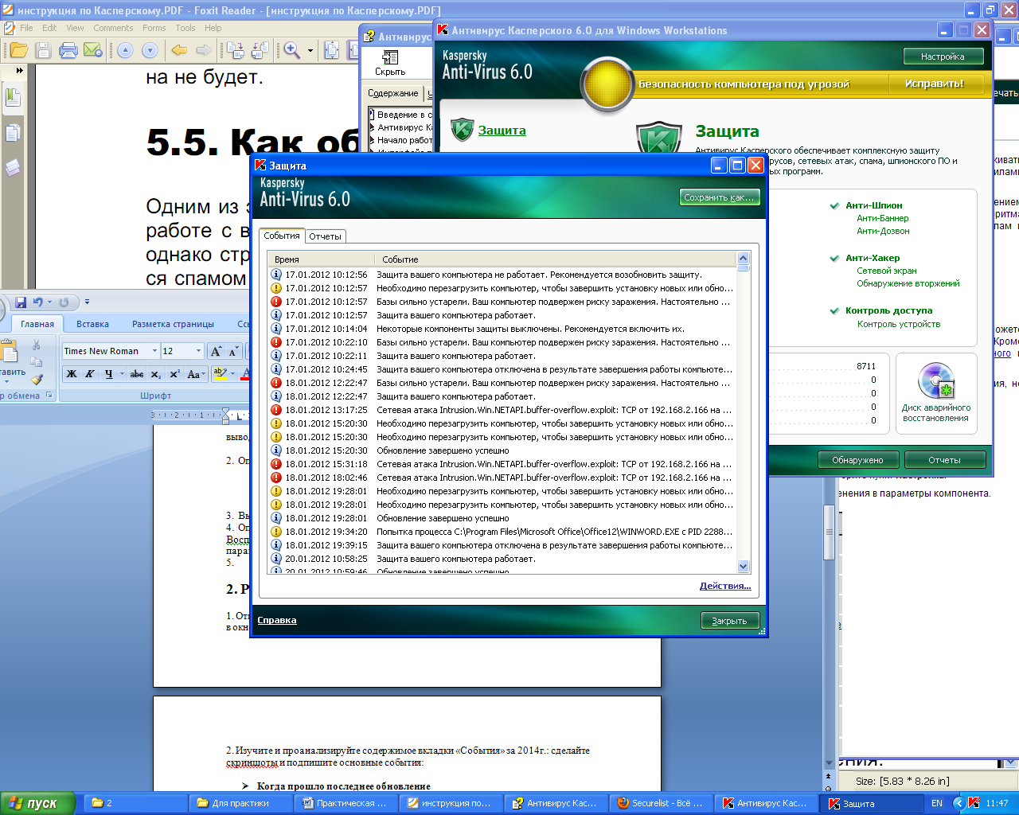The height and width of the screenshot is (815, 1019).
Task: Undo the last action in Word
Action: pos(38,302)
